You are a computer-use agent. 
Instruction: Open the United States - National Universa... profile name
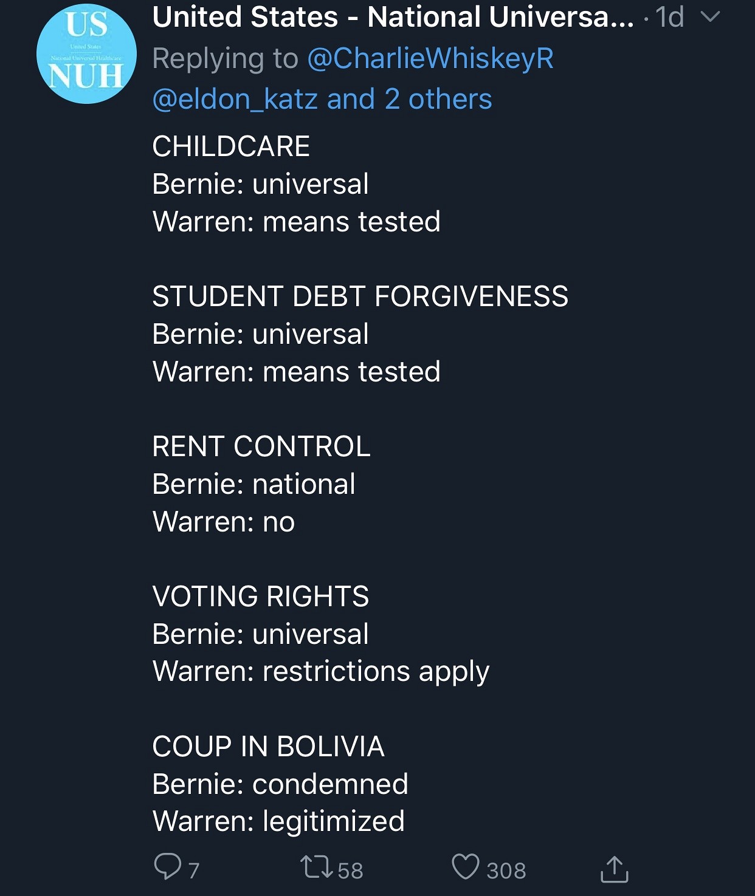tap(393, 17)
